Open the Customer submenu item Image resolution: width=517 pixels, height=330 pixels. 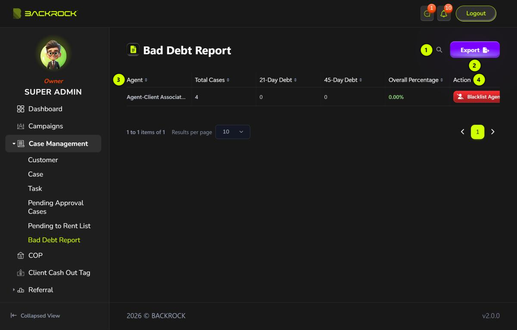tap(43, 160)
